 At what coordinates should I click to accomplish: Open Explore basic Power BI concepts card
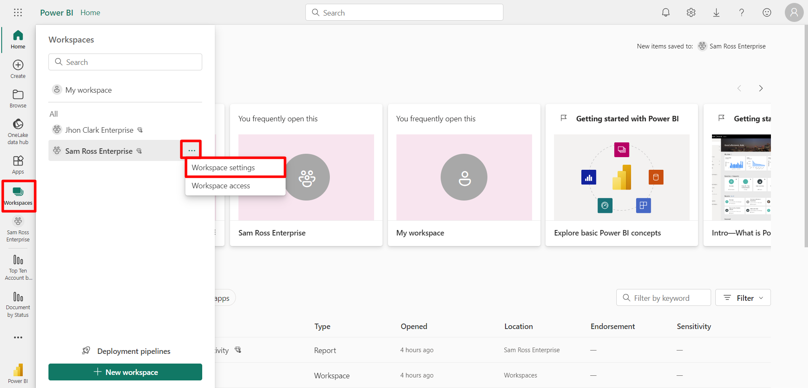click(621, 175)
